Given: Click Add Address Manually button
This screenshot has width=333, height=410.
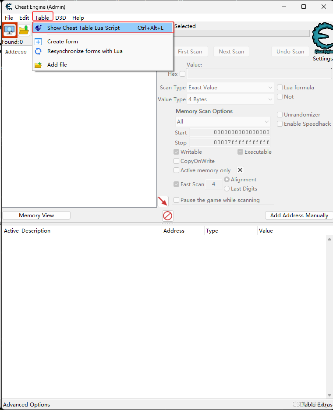Looking at the screenshot, I should pyautogui.click(x=299, y=215).
